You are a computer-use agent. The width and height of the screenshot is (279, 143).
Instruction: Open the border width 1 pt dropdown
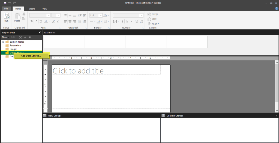pos(100,15)
